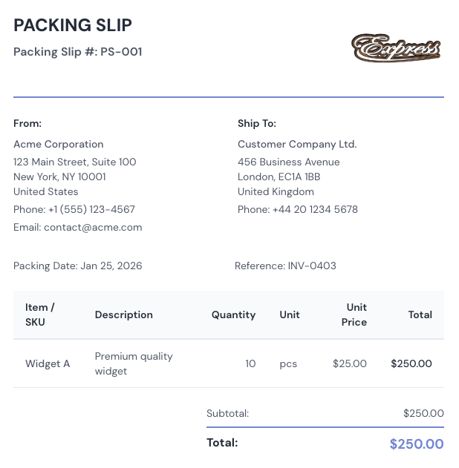The image size is (459, 468).
Task: Click the contact@acme.com email address
Action: click(93, 228)
